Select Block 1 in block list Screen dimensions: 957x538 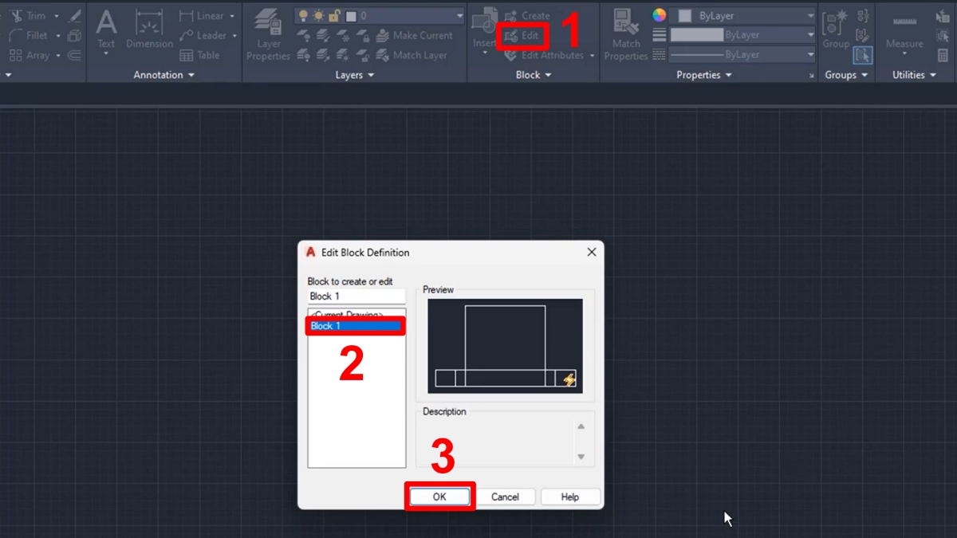pyautogui.click(x=356, y=326)
